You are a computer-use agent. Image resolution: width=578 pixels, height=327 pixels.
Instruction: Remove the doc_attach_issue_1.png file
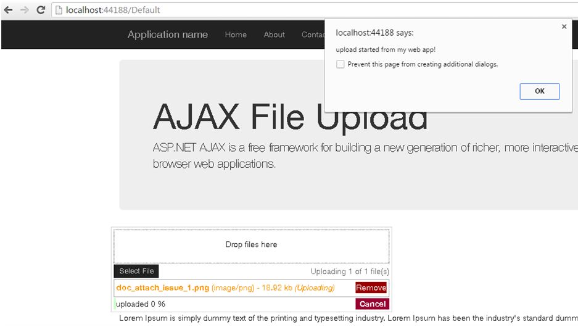click(371, 288)
